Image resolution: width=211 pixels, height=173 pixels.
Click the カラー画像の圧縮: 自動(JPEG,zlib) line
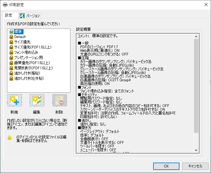(107, 65)
